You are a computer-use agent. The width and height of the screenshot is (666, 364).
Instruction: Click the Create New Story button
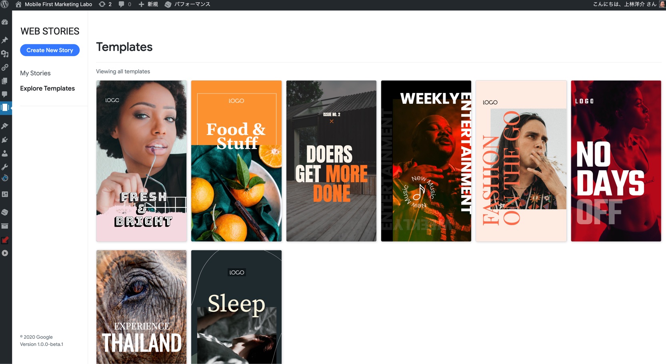pyautogui.click(x=50, y=50)
